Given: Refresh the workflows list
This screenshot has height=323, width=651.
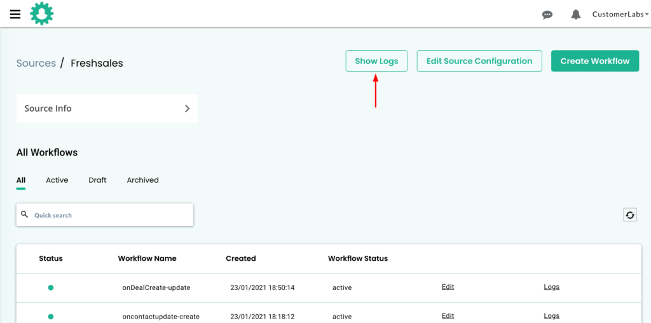Looking at the screenshot, I should [630, 214].
